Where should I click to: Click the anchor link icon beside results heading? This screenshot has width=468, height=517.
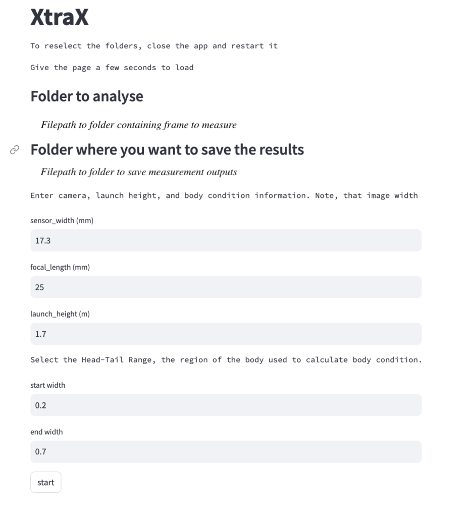click(x=15, y=149)
